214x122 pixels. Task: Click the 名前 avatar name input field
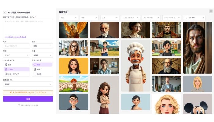point(17,46)
